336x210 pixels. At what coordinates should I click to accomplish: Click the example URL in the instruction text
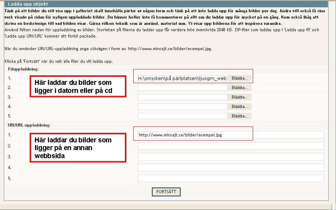[x=169, y=49]
